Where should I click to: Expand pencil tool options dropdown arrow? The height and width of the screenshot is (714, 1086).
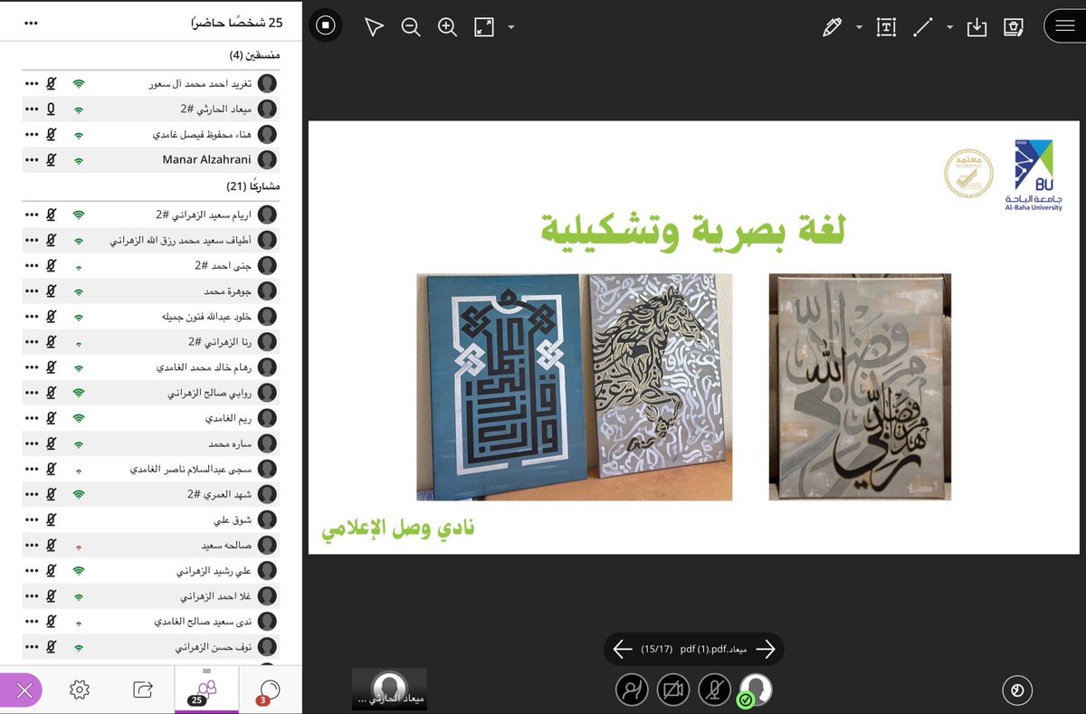click(x=859, y=27)
